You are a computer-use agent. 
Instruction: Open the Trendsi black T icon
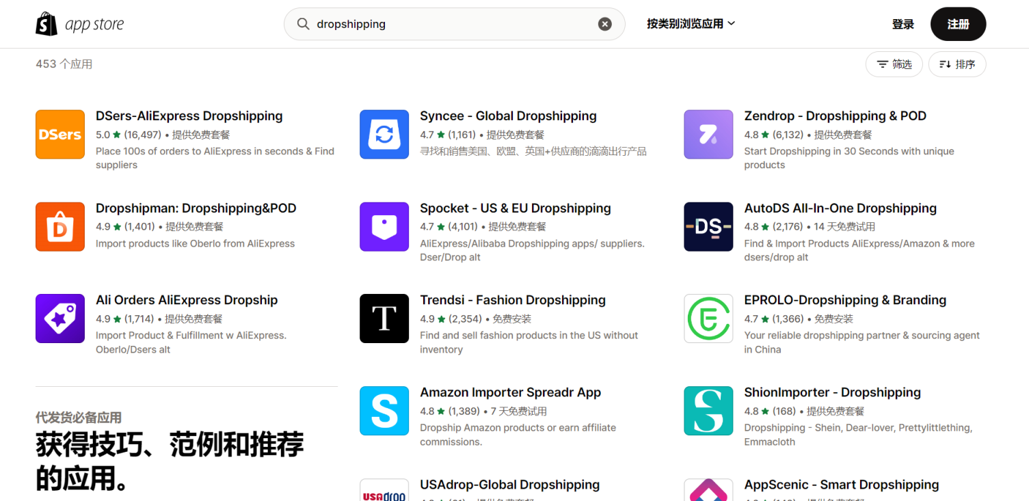(x=384, y=319)
